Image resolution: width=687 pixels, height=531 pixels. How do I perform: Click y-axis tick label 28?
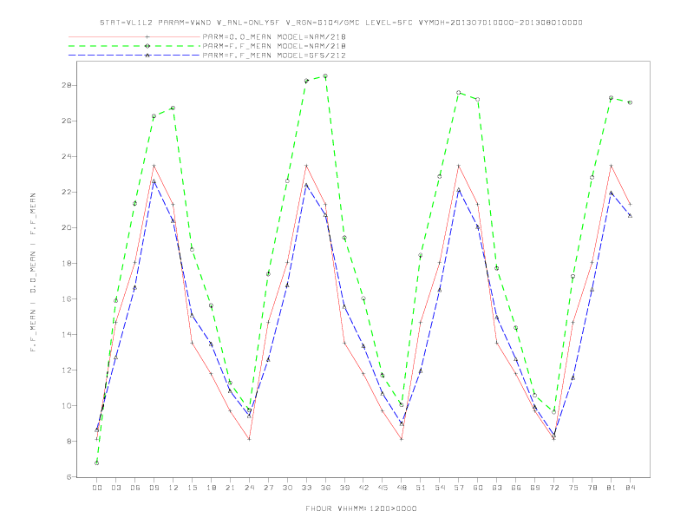(x=67, y=85)
